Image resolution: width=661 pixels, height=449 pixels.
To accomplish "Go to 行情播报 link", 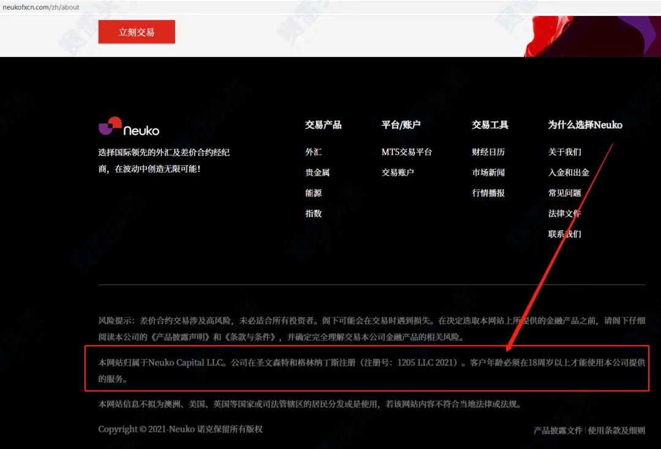I will click(x=488, y=193).
